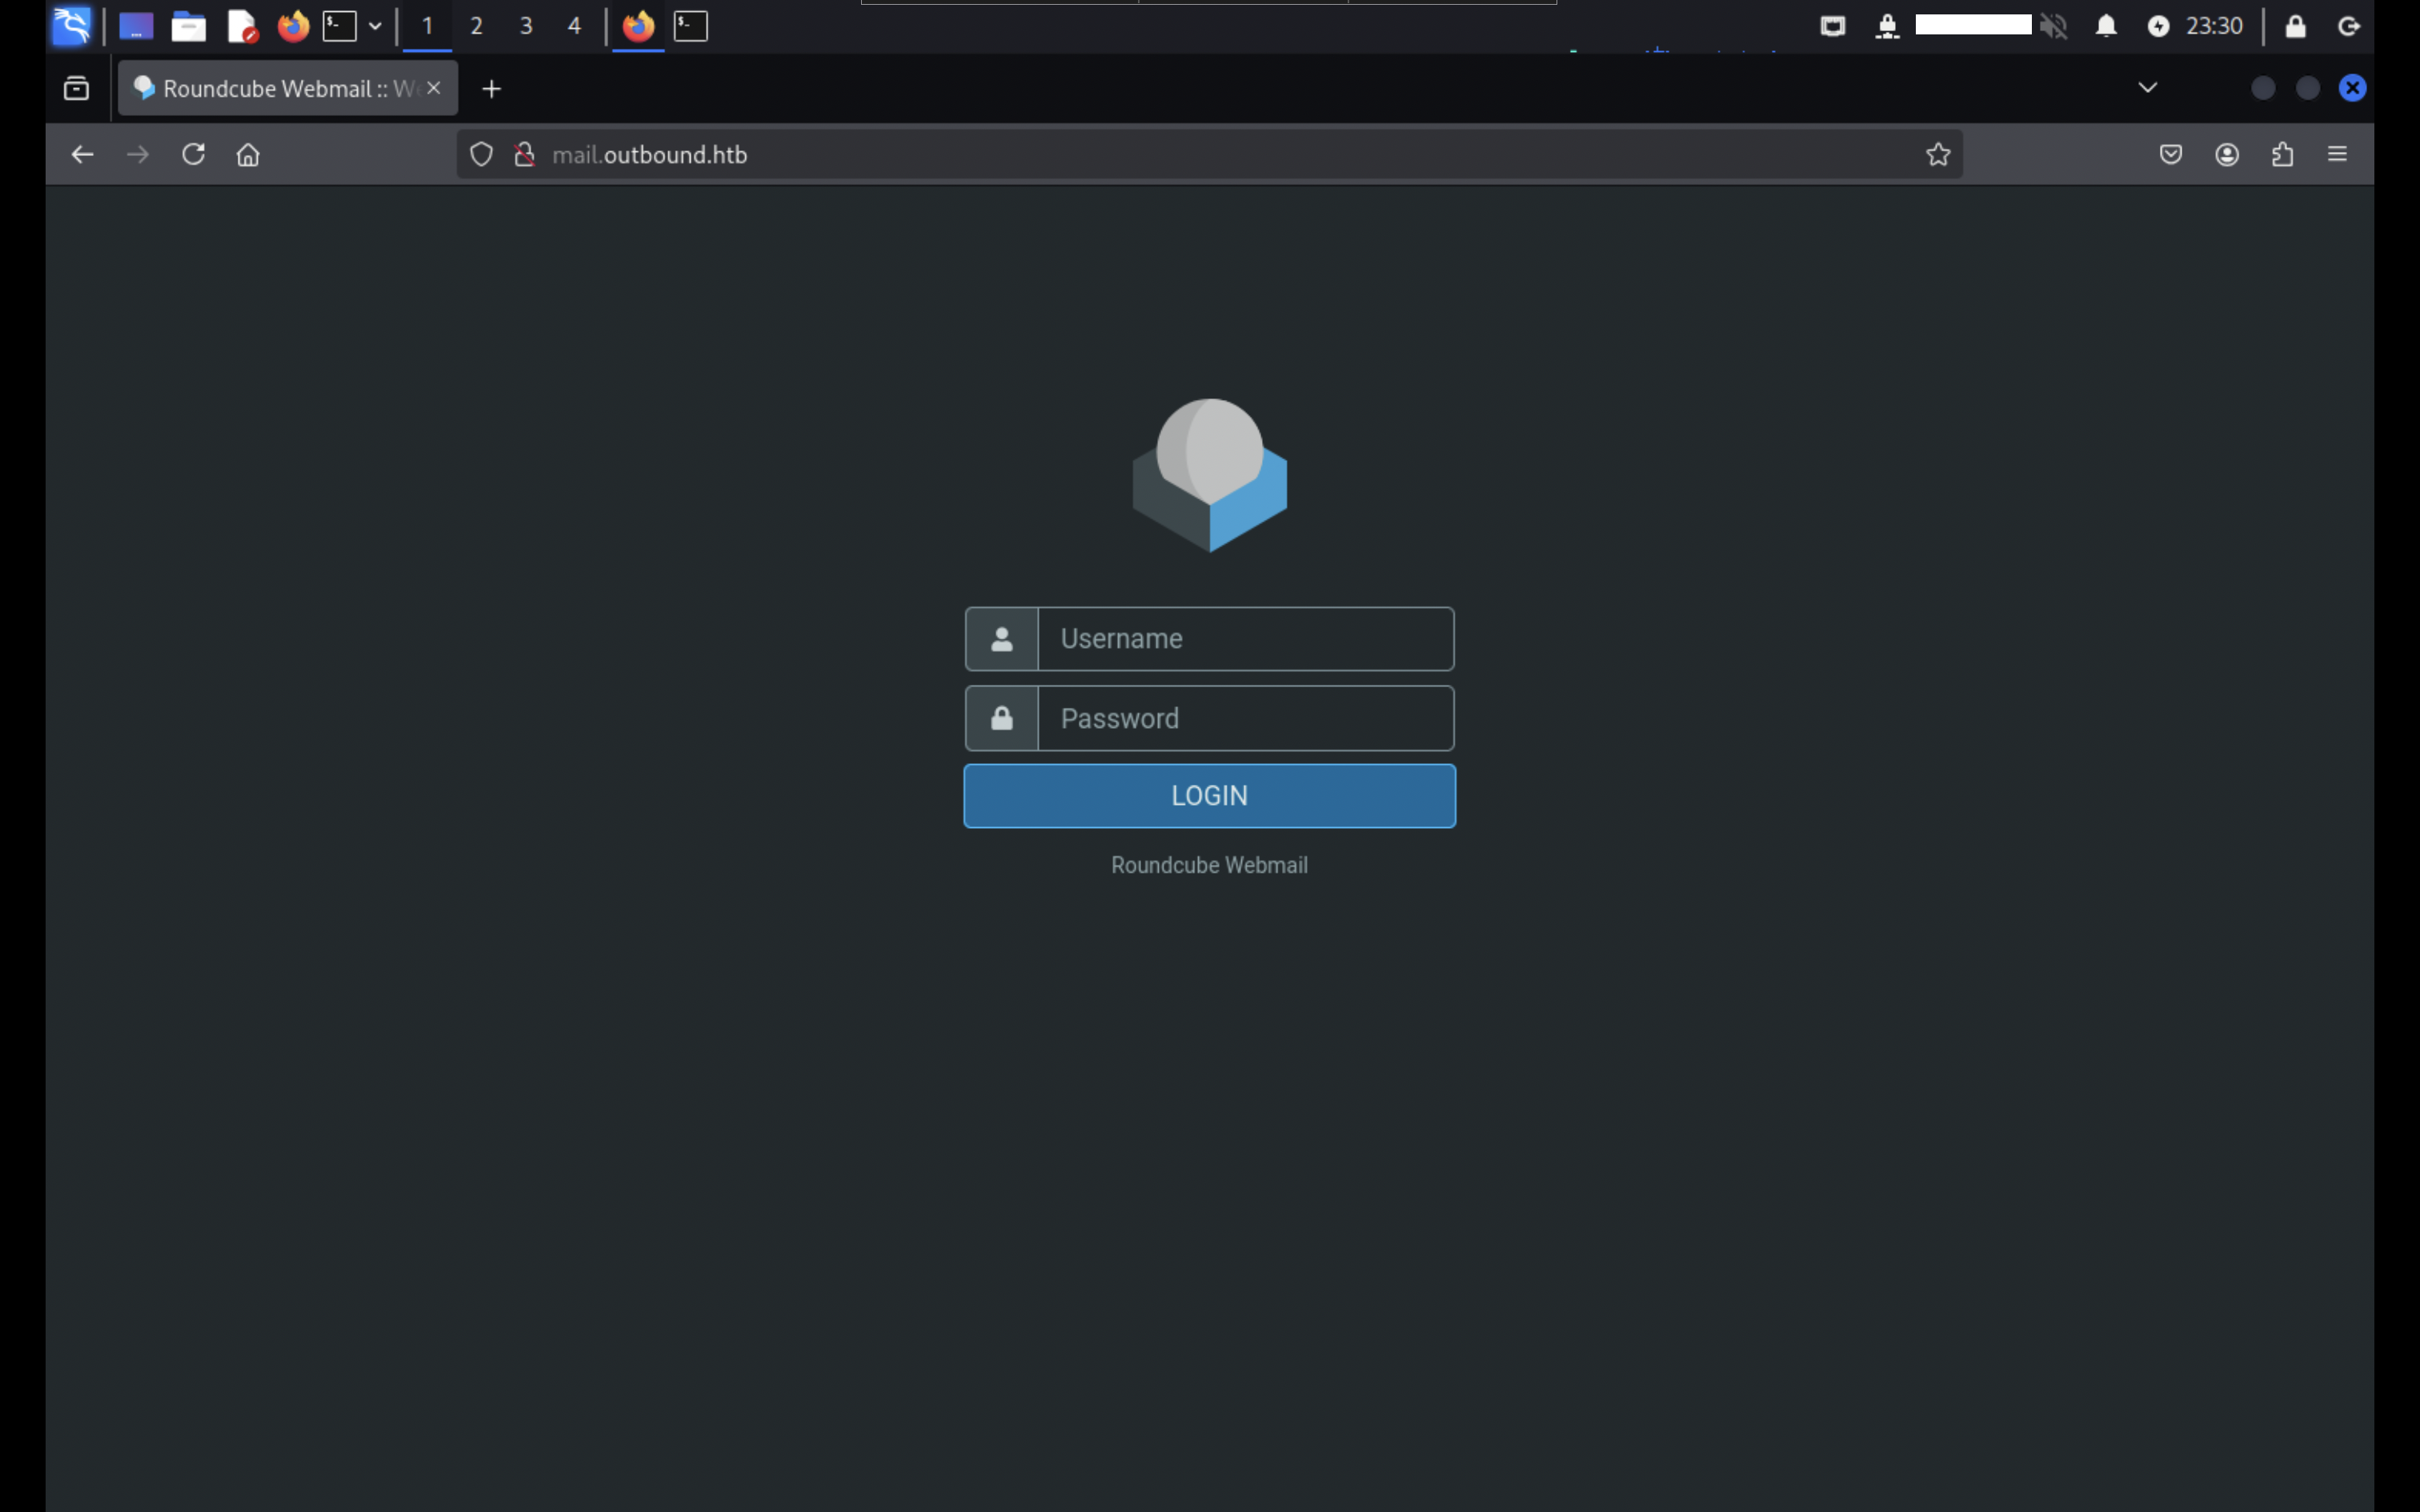Expand the list all tabs chevron
The height and width of the screenshot is (1512, 2420).
(2147, 88)
